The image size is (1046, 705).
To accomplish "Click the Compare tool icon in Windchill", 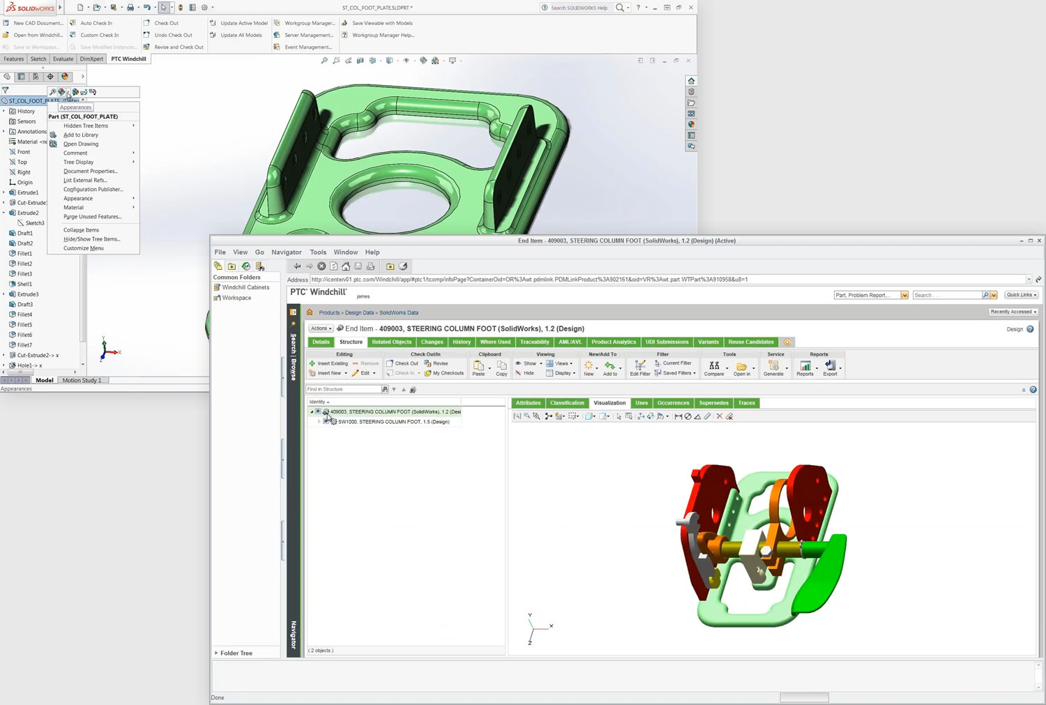I will tap(713, 366).
